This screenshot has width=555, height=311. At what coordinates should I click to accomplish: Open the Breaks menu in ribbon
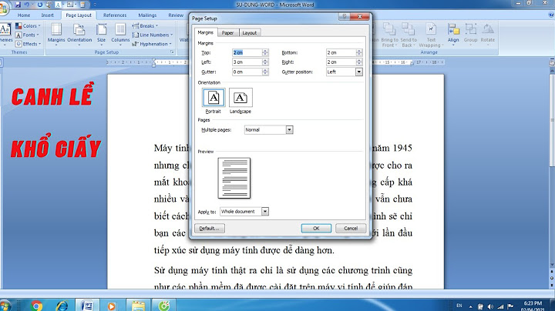pos(145,26)
